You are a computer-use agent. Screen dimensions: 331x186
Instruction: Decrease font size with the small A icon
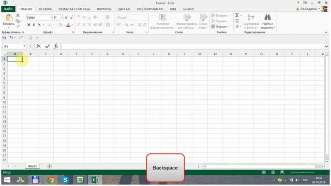tap(71, 18)
